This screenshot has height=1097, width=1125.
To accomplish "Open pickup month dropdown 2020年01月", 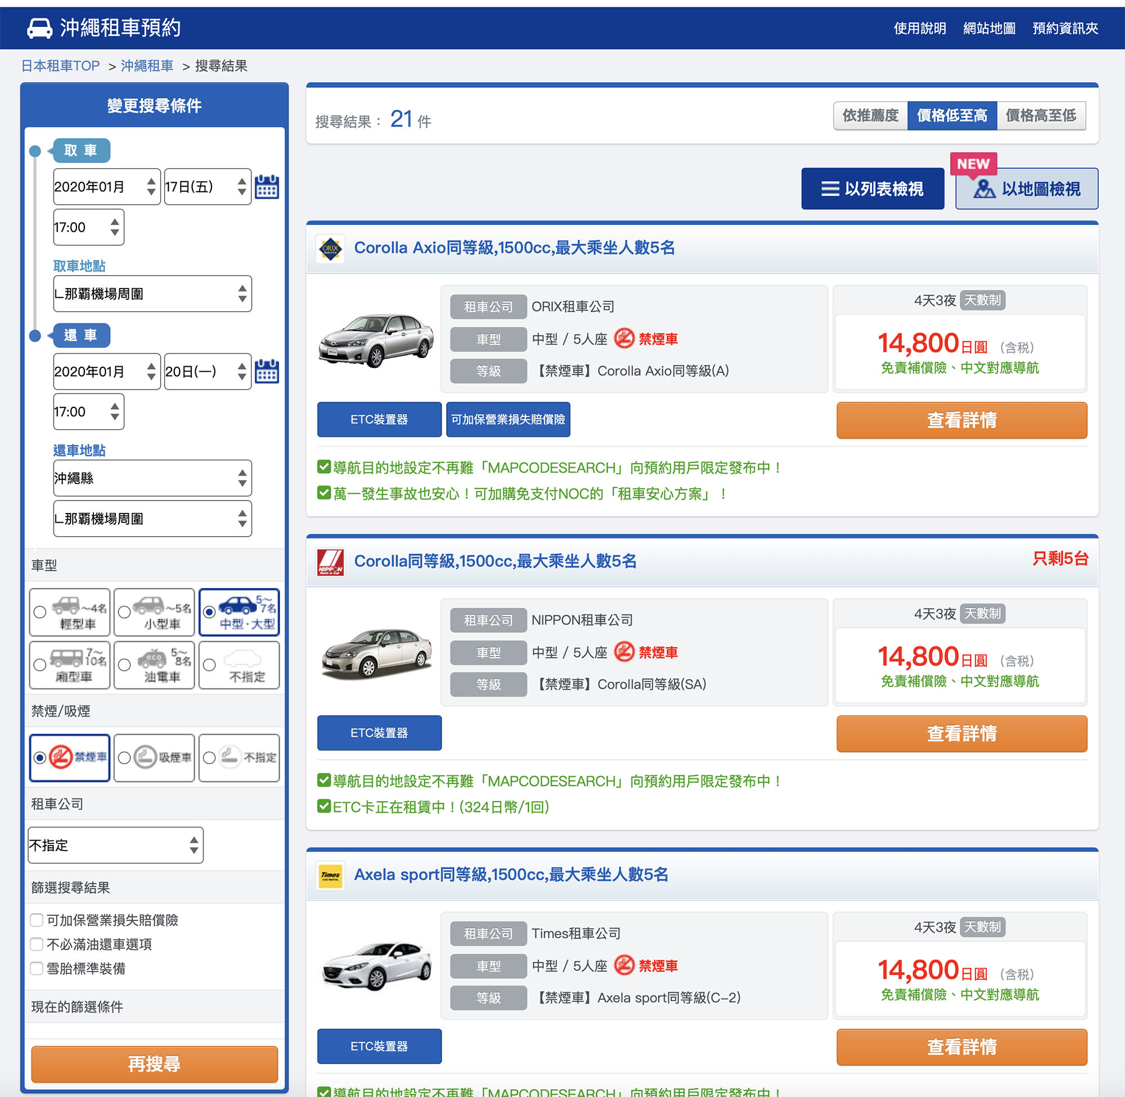I will click(x=106, y=187).
